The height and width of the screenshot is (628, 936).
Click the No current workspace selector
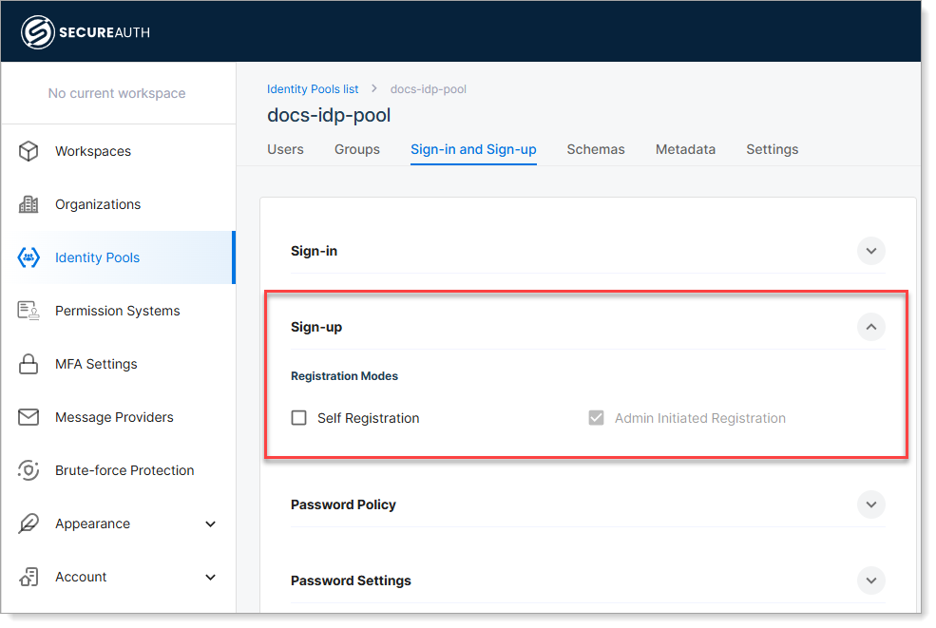pos(117,93)
